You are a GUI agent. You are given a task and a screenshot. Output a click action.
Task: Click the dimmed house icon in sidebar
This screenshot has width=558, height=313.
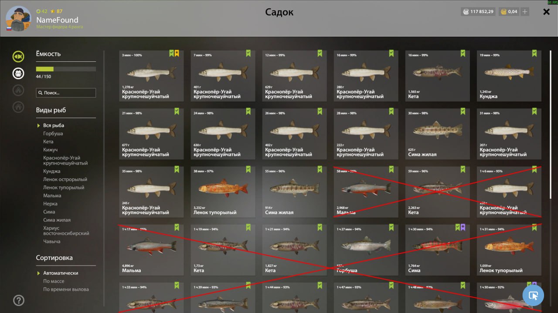[x=18, y=106]
